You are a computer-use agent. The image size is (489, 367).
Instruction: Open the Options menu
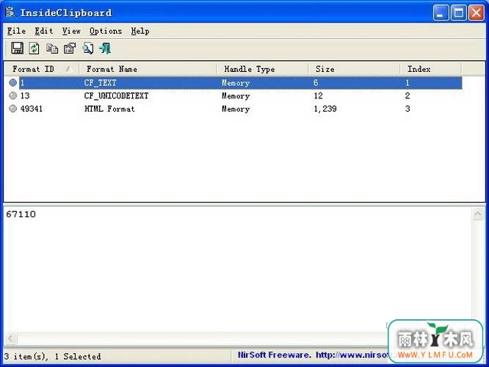coord(106,31)
